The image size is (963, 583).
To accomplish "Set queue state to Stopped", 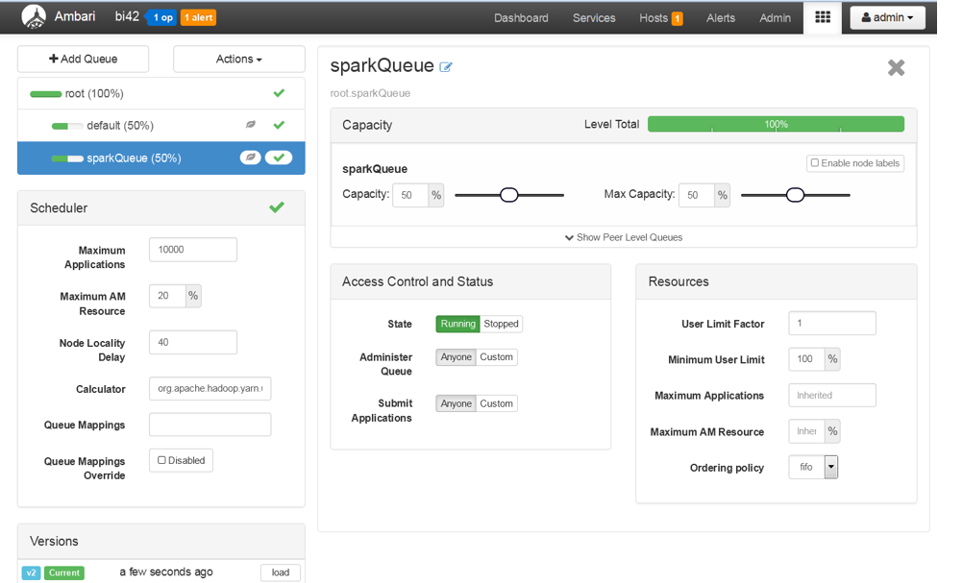I will pyautogui.click(x=501, y=324).
